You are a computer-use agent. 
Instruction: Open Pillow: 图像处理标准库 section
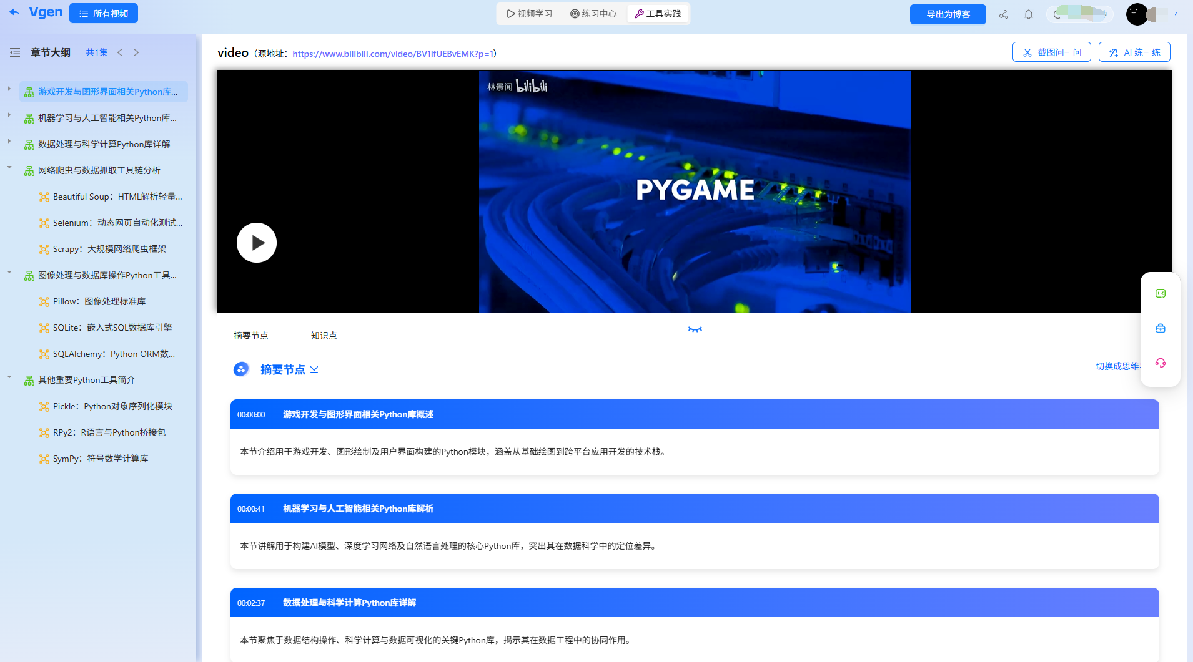pyautogui.click(x=111, y=301)
